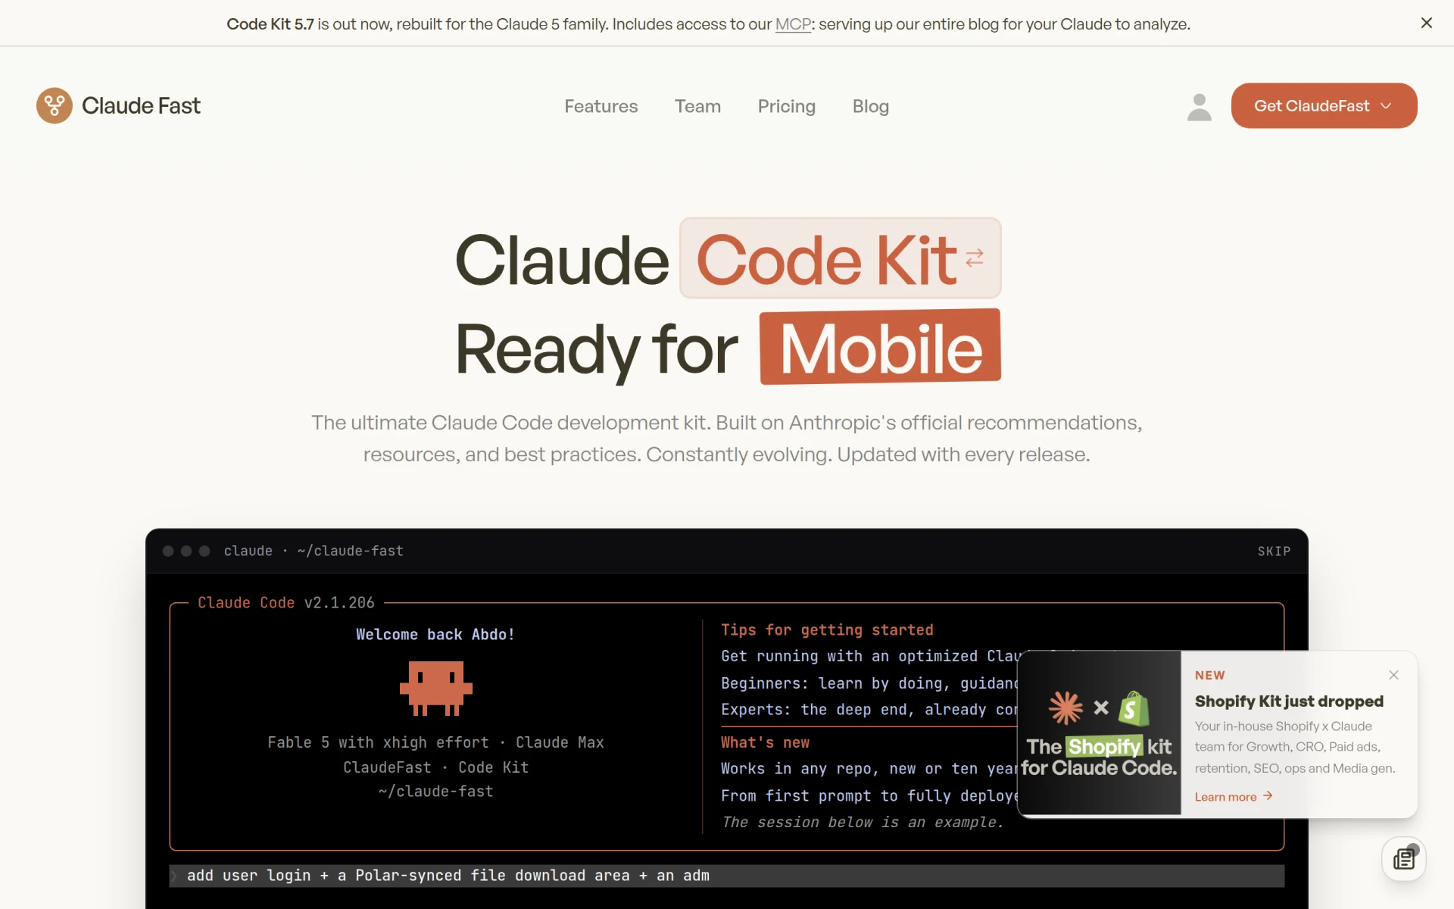Image resolution: width=1454 pixels, height=909 pixels.
Task: Click the NEW label in the popup
Action: pos(1210,675)
